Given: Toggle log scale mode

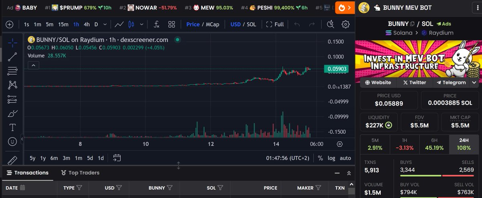Looking at the screenshot, I should pyautogui.click(x=331, y=158).
